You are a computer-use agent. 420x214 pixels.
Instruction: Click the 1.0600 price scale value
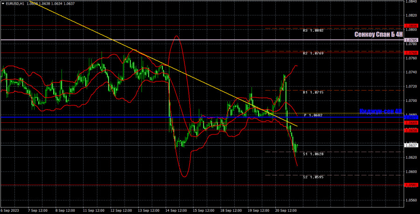coord(411,172)
